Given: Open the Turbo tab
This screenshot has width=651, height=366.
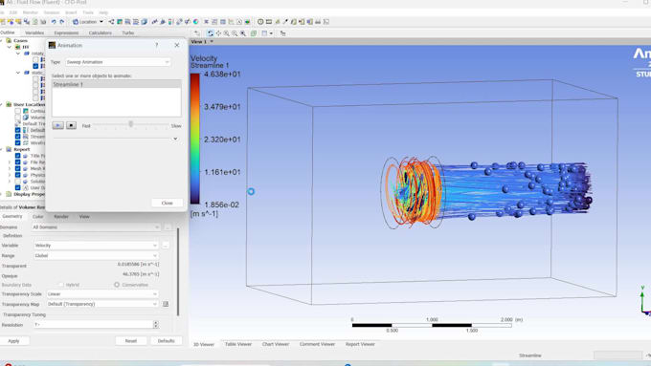Looking at the screenshot, I should pos(128,32).
